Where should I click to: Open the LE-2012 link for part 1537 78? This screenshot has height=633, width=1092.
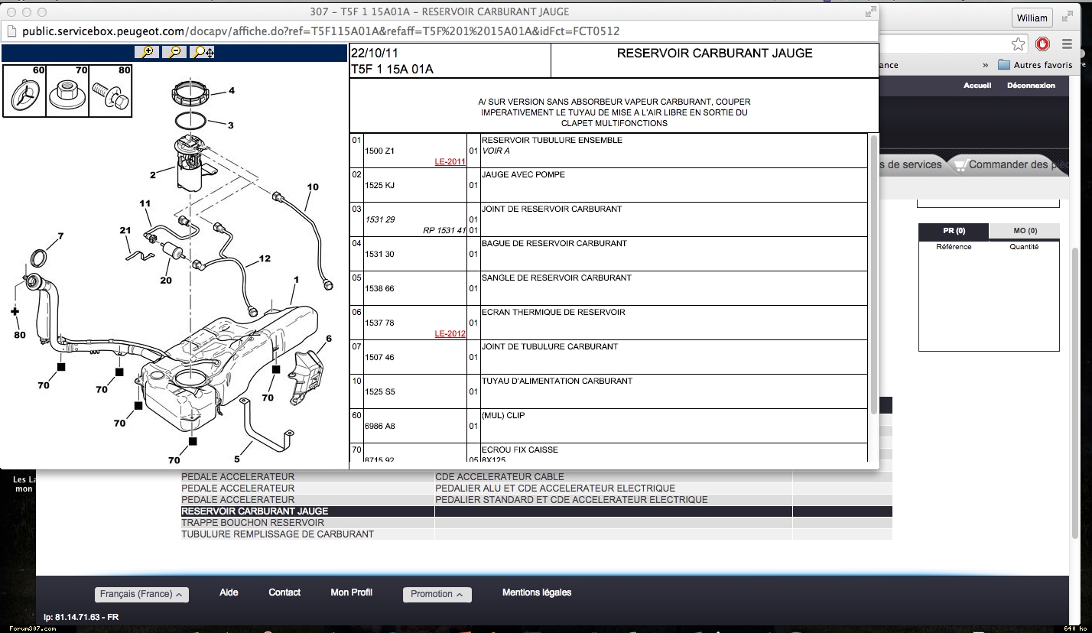pos(450,333)
